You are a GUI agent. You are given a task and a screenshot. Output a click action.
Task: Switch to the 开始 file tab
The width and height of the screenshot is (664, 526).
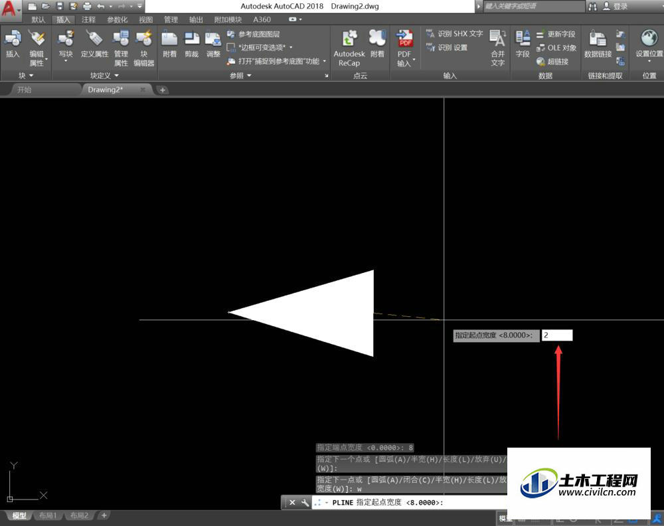[x=24, y=90]
